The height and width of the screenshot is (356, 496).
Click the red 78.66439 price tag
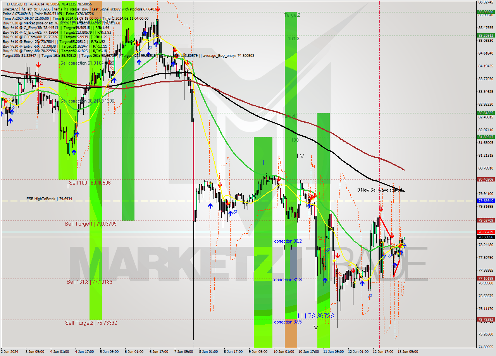(486, 232)
